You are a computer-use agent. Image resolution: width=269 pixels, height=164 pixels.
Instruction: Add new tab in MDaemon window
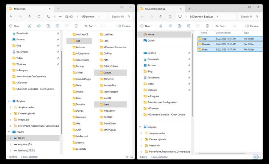pos(58,9)
